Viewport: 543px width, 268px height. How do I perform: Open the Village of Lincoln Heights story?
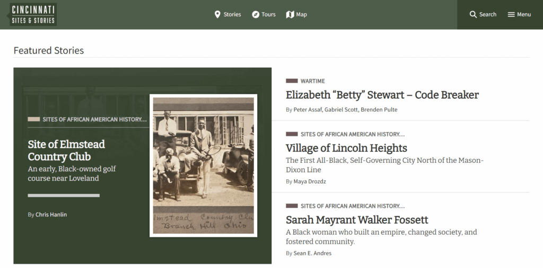click(x=346, y=148)
